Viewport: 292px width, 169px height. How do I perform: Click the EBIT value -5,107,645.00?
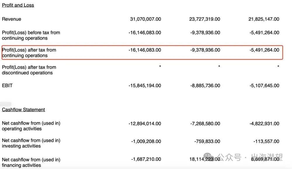[x=264, y=86]
